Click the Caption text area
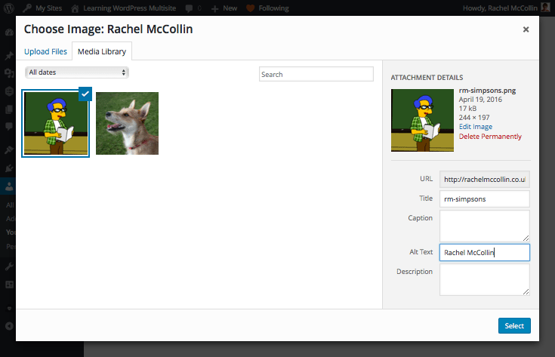Image resolution: width=555 pixels, height=357 pixels. 485,226
